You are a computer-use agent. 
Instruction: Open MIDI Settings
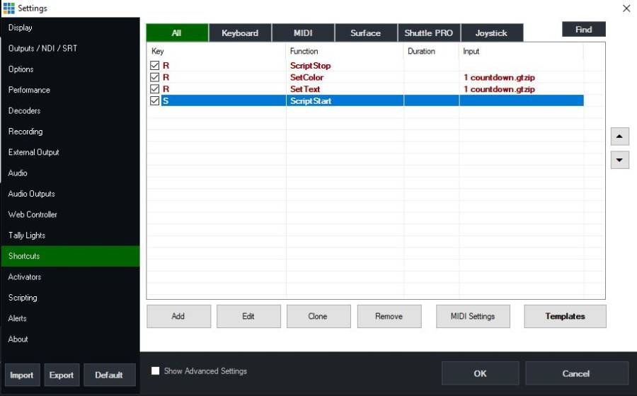click(473, 316)
